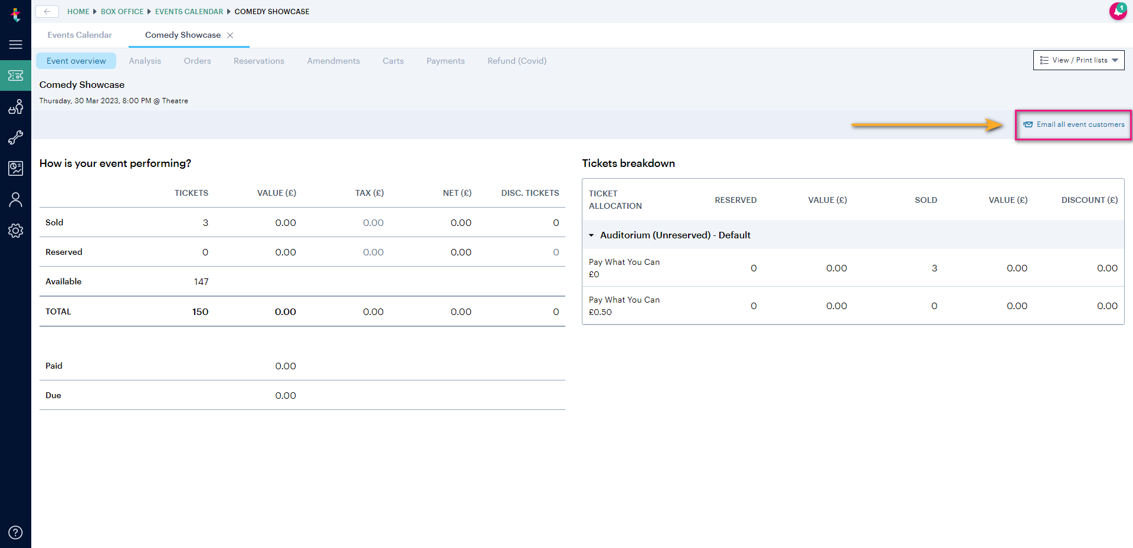
Task: Click the TICKETS column header
Action: pos(191,193)
